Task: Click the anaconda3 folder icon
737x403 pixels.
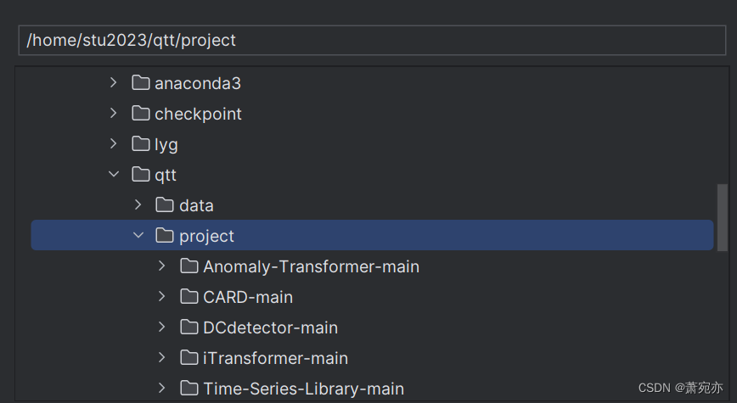Action: pos(141,83)
